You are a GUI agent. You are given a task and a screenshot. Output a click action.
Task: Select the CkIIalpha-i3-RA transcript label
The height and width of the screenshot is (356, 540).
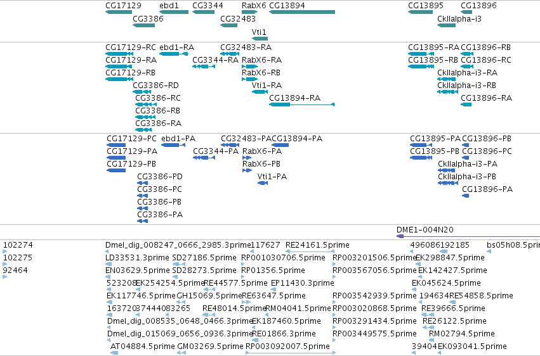click(x=467, y=73)
